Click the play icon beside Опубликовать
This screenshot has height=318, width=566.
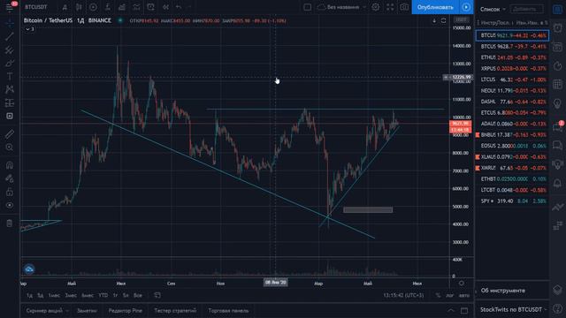pos(466,7)
